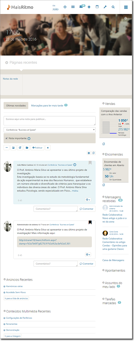Open the 'Conferência: Business at Speed' dropdown
Screen dimensions: 135x342
pos(50,130)
